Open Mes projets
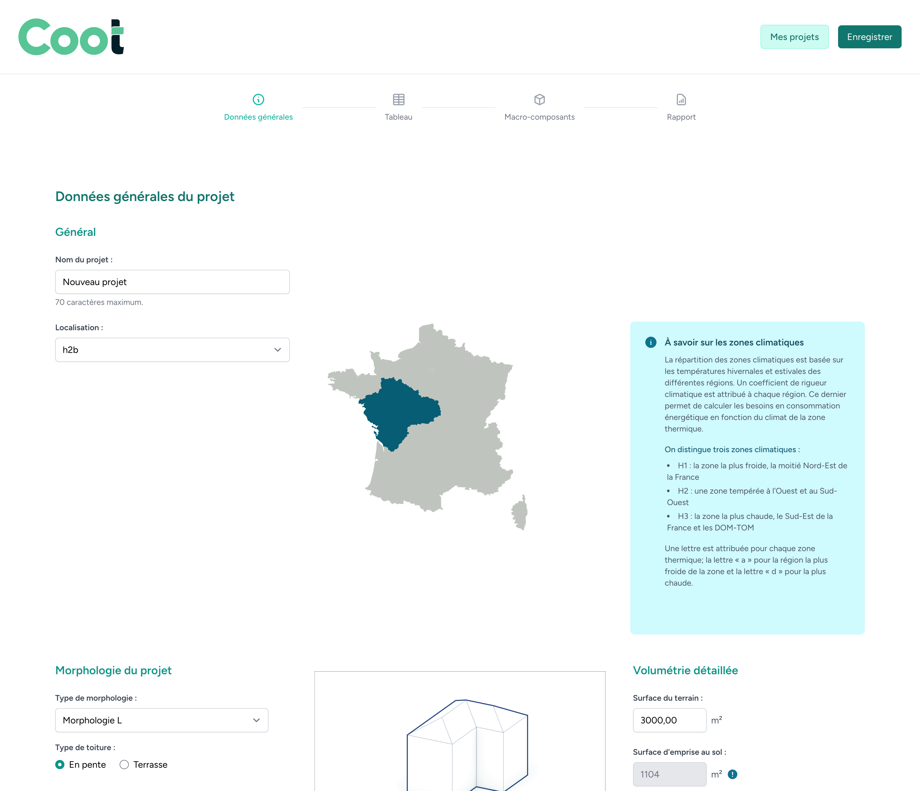This screenshot has width=920, height=791. click(794, 37)
